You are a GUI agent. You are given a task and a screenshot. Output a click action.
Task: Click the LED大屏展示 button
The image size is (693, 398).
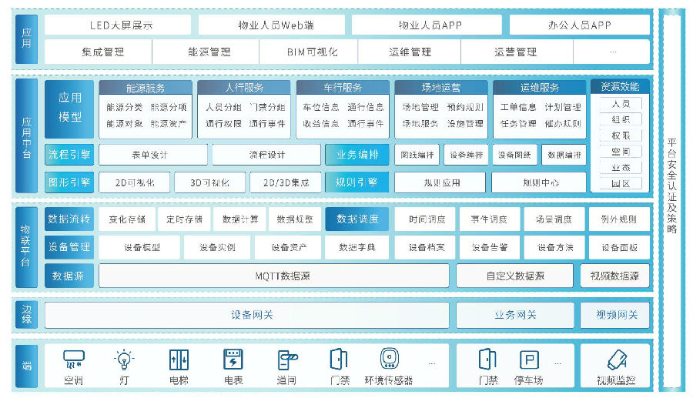pyautogui.click(x=117, y=25)
